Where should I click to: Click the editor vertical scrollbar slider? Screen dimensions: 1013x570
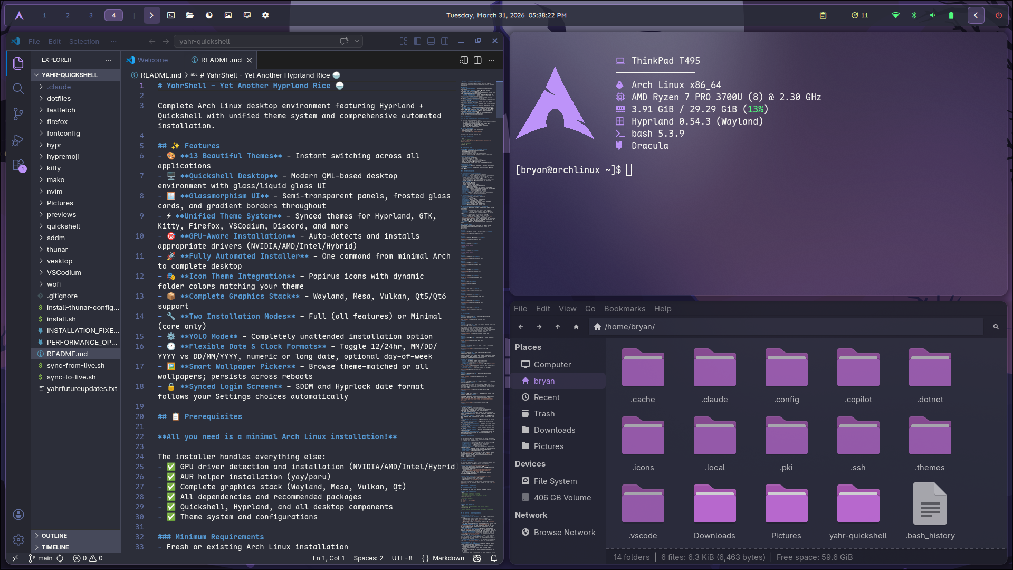500,99
